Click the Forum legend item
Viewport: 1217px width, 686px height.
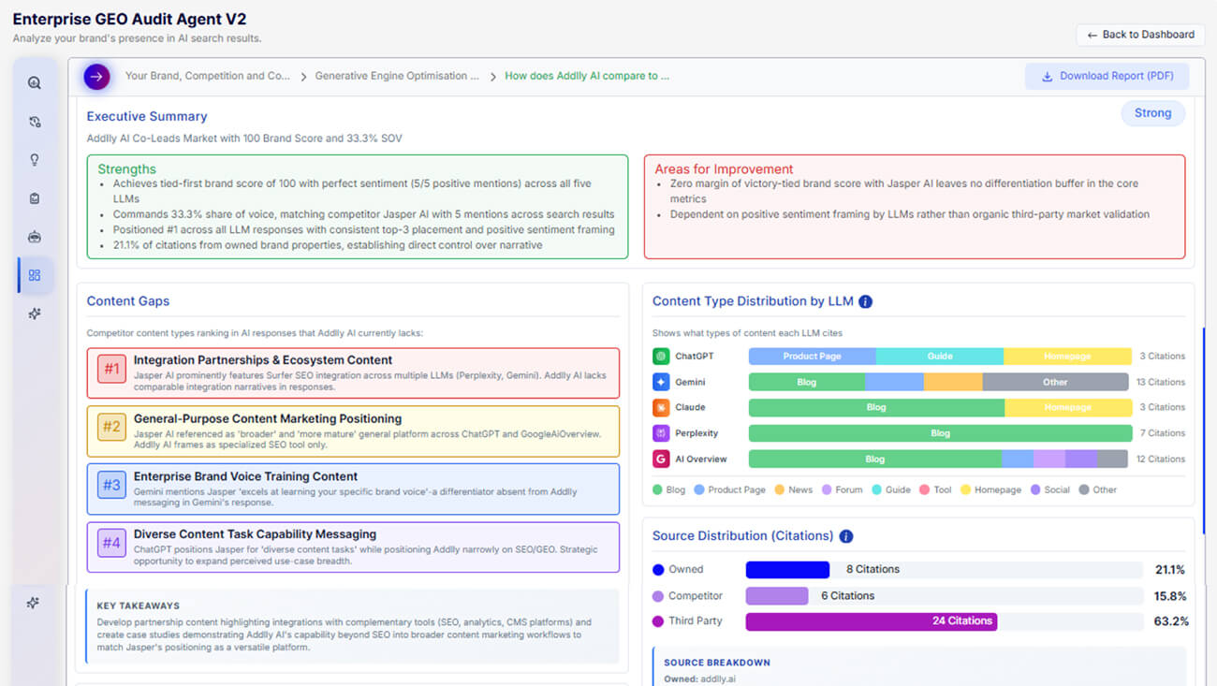(x=842, y=489)
